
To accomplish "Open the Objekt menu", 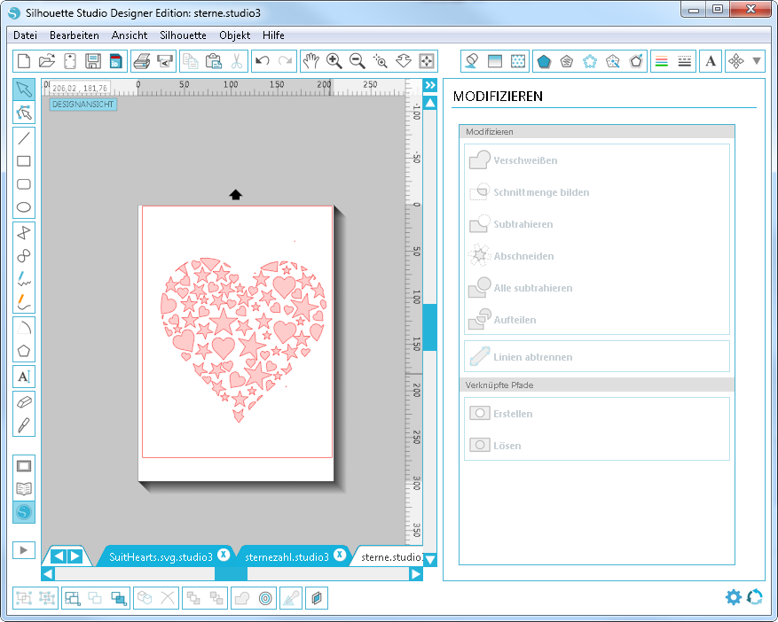I will pyautogui.click(x=234, y=35).
